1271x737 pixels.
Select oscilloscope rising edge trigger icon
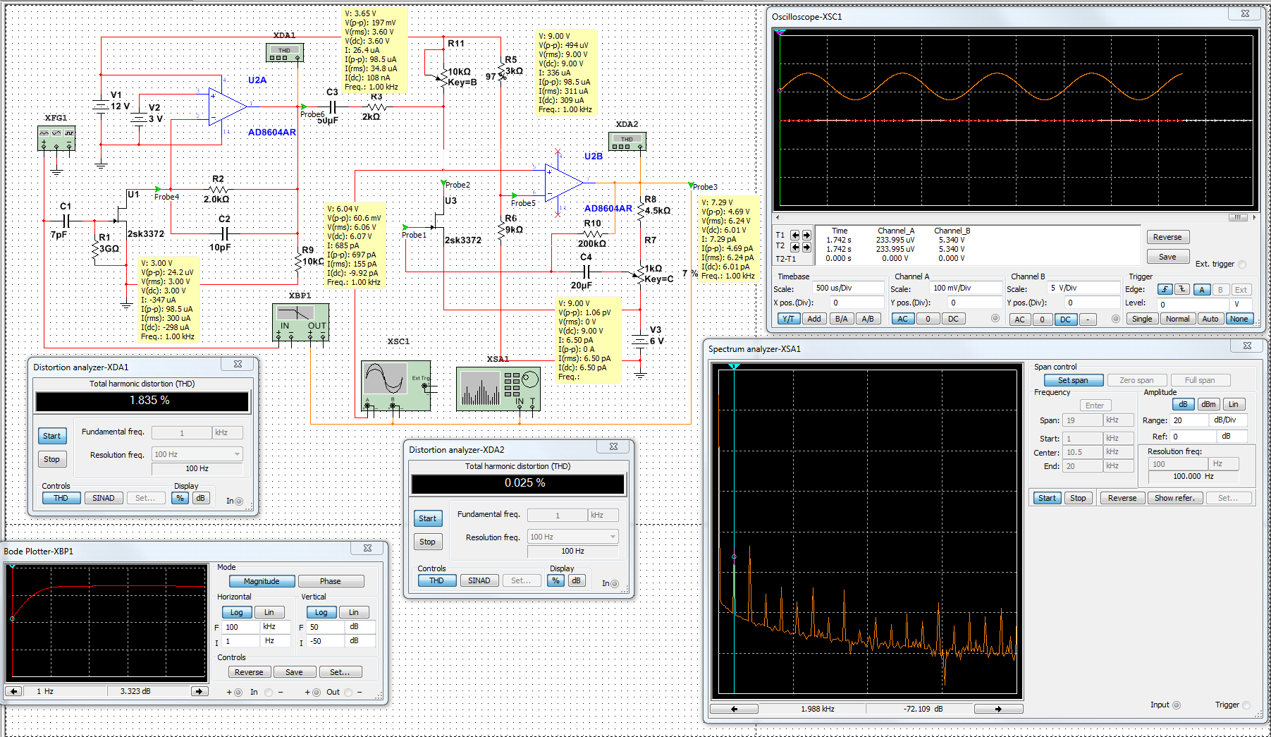click(x=1165, y=289)
